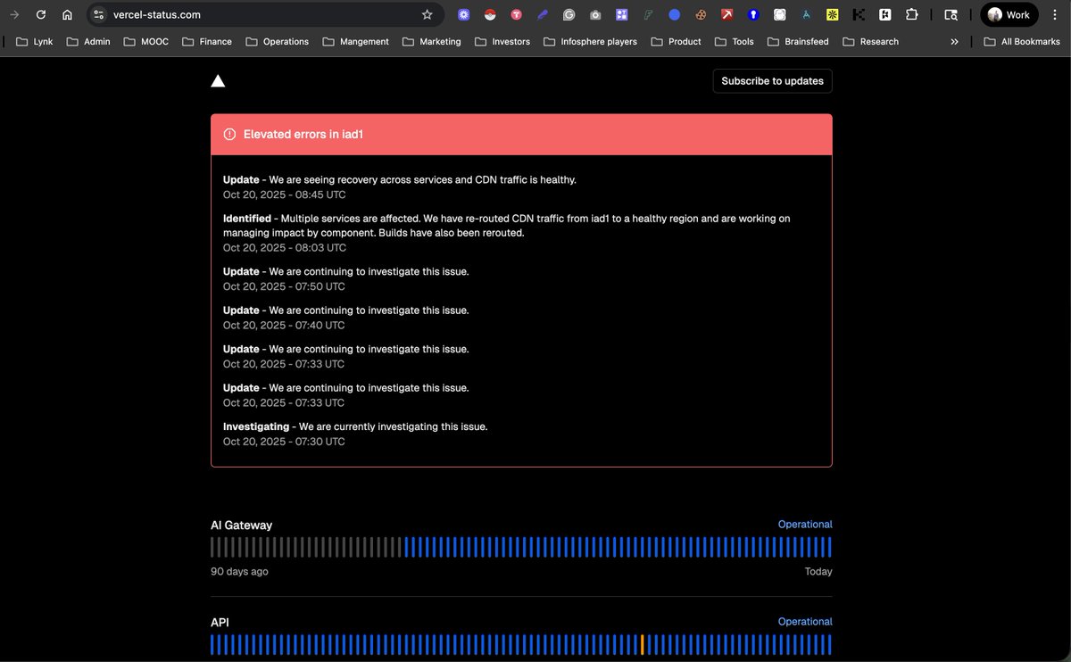Focus the vercel-status.com address bar
This screenshot has width=1071, height=662.
(x=263, y=15)
